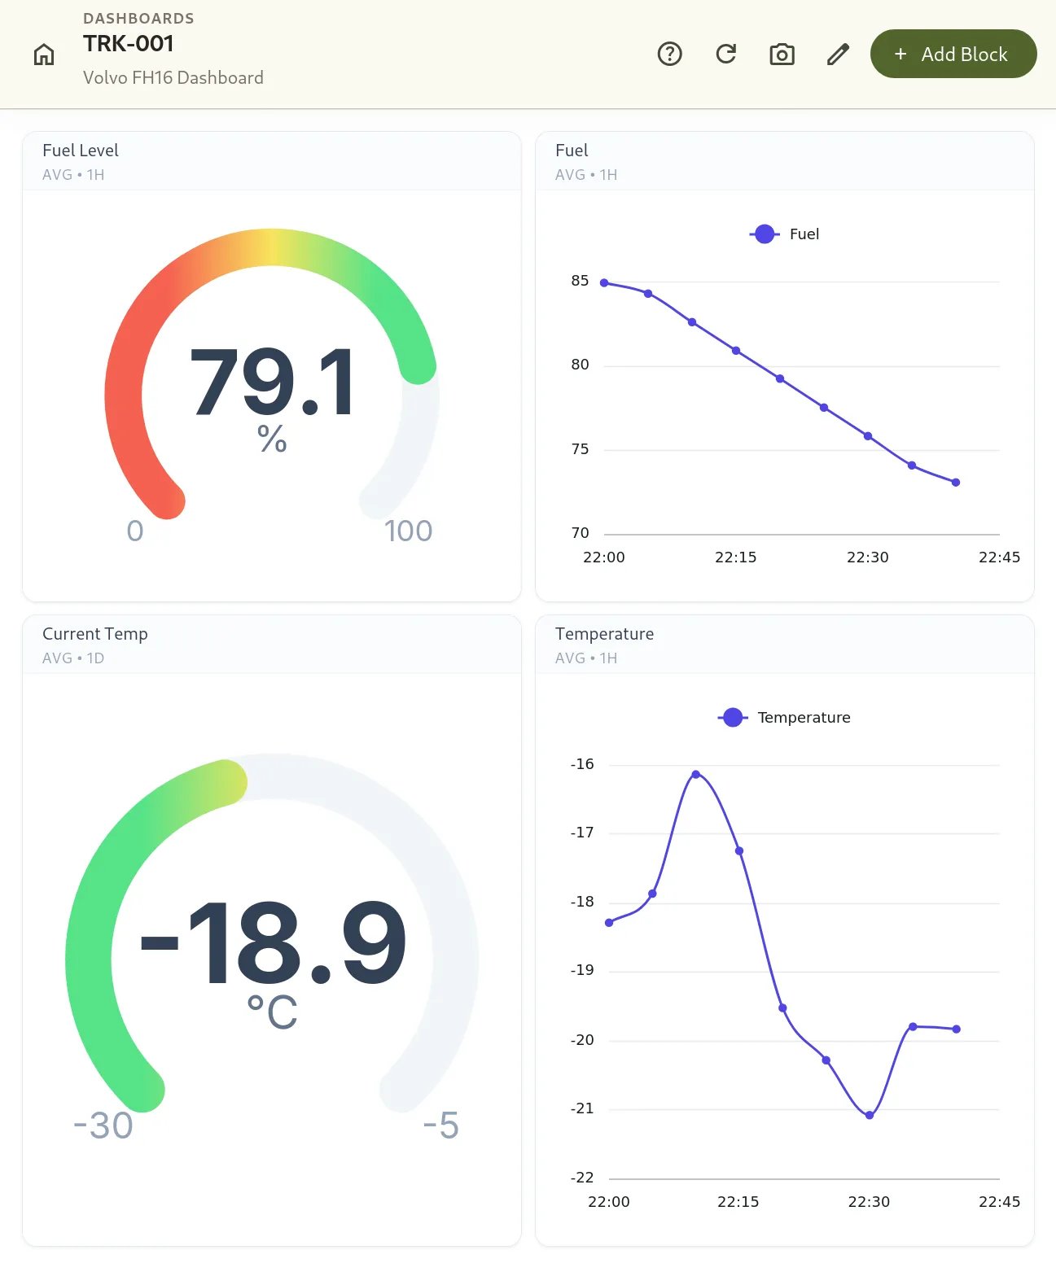
Task: Click the AVG • 1H label under Fuel Level
Action: coord(73,175)
